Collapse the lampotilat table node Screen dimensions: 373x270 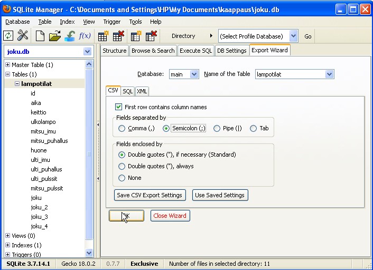tap(17, 84)
